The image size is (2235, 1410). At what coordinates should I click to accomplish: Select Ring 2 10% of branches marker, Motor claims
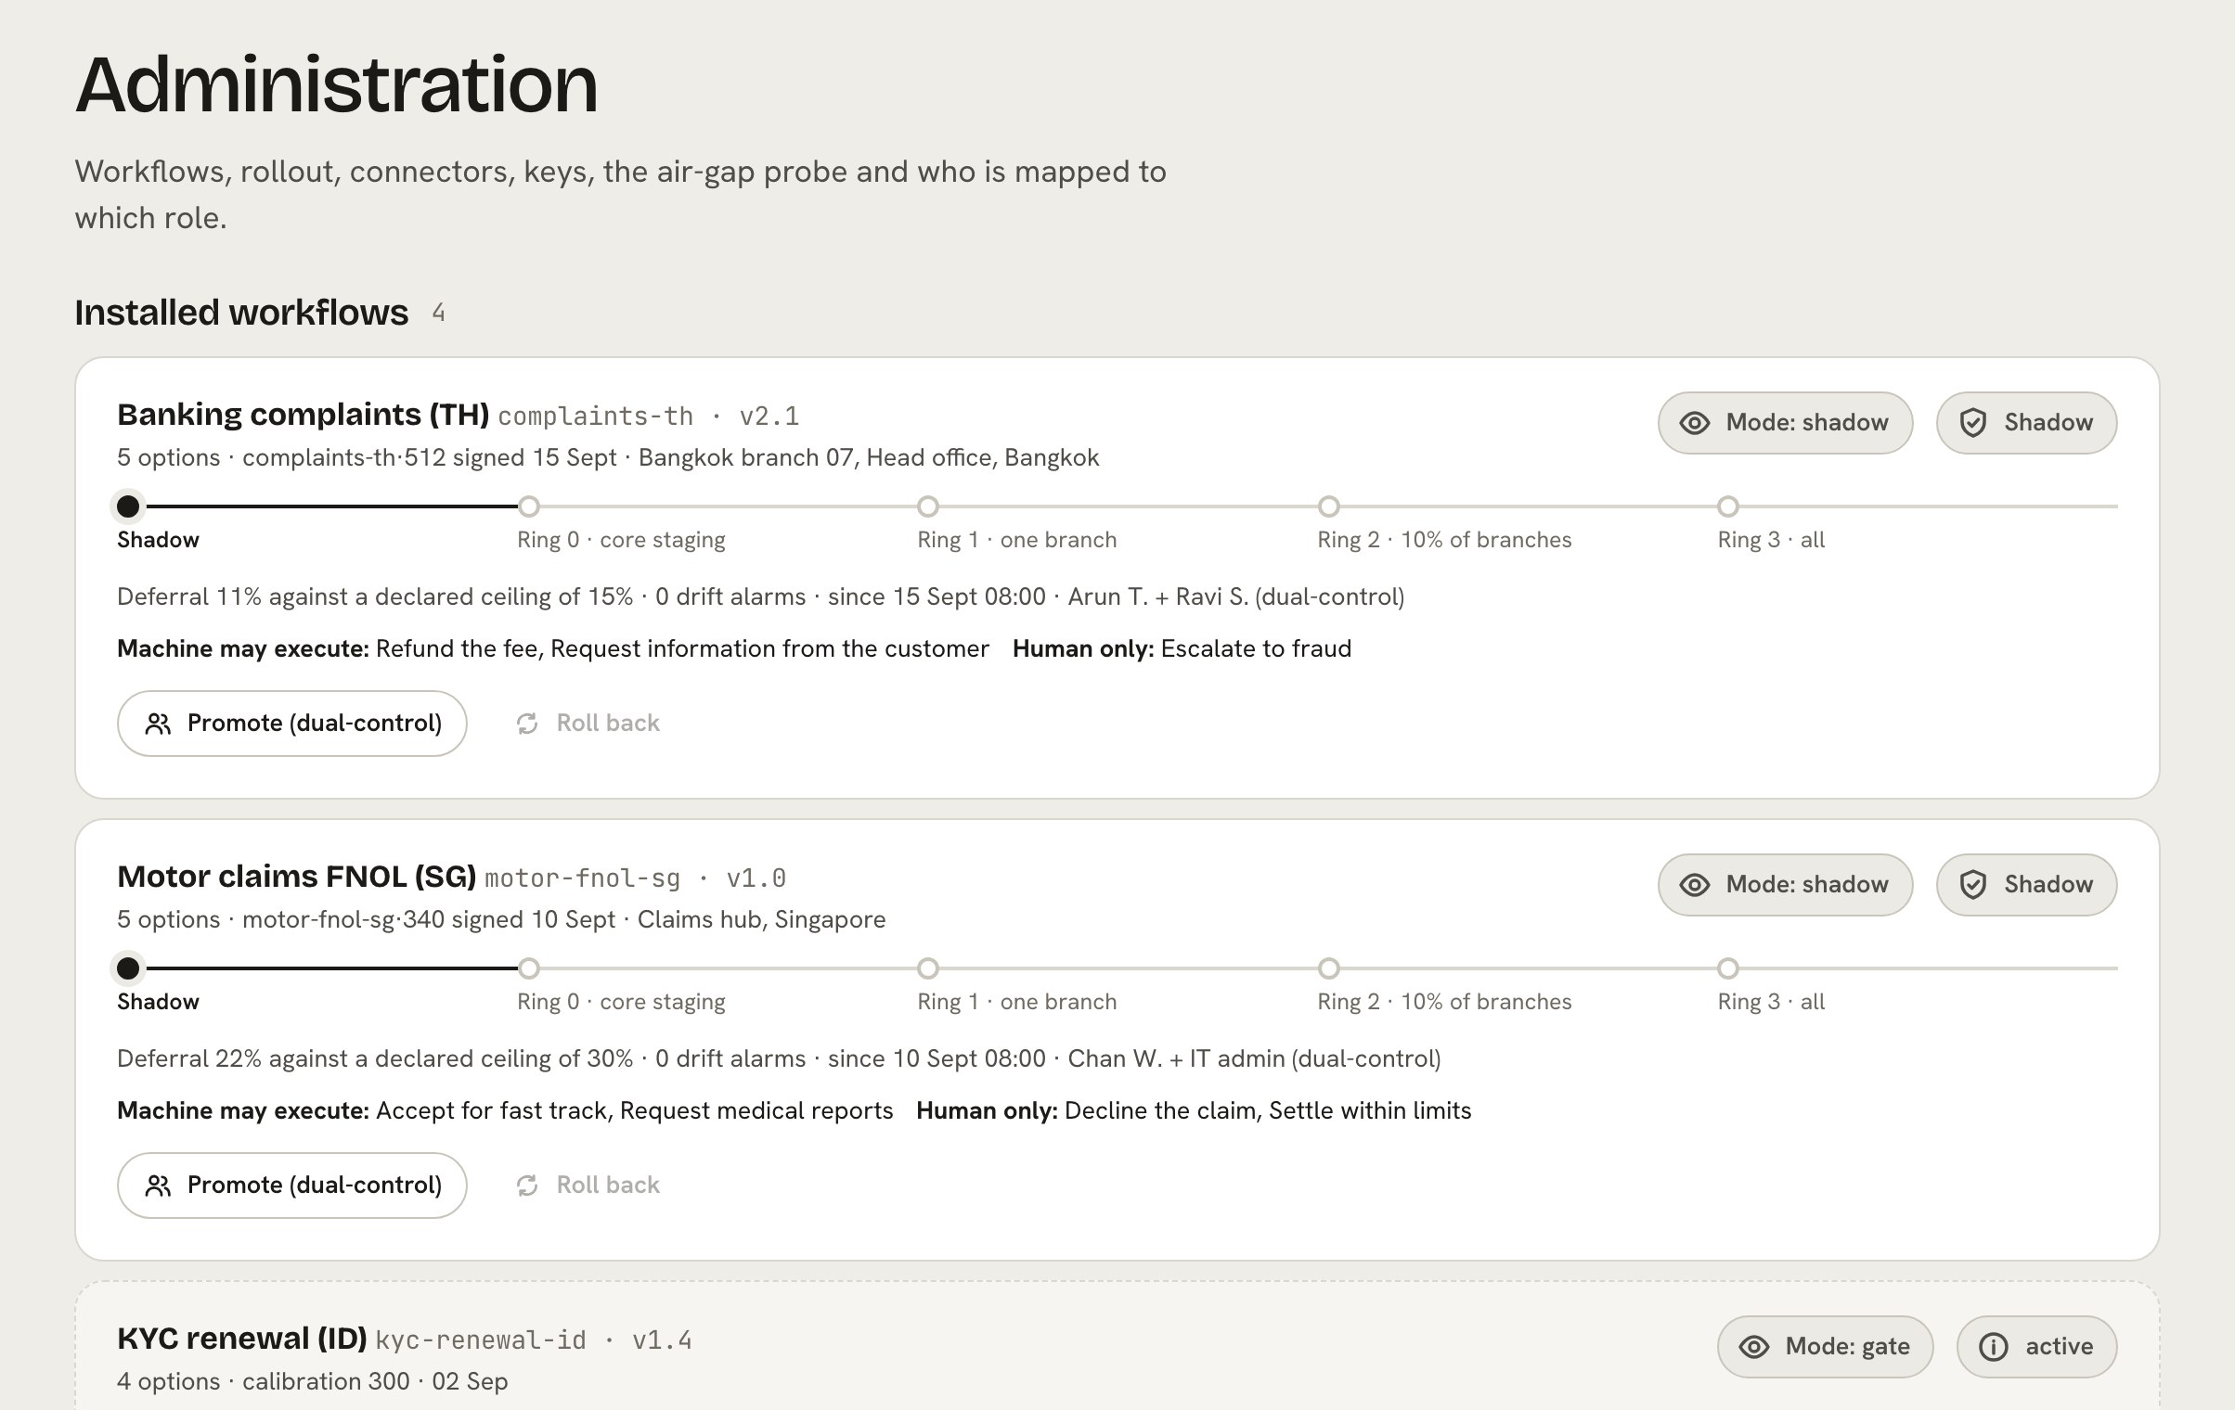pos(1329,968)
